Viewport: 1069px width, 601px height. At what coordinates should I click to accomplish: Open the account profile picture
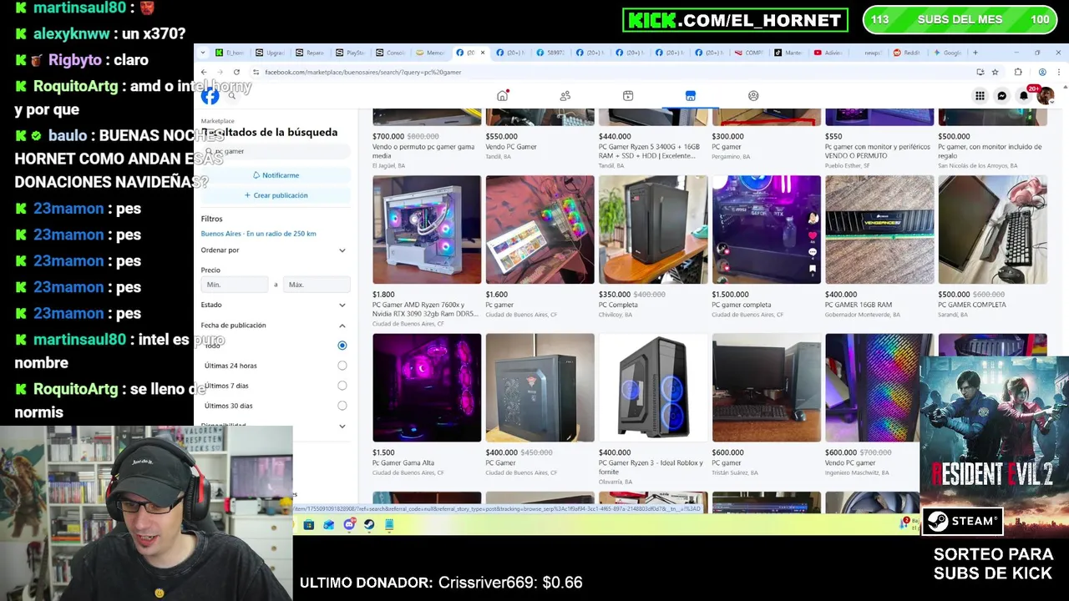click(x=1045, y=96)
